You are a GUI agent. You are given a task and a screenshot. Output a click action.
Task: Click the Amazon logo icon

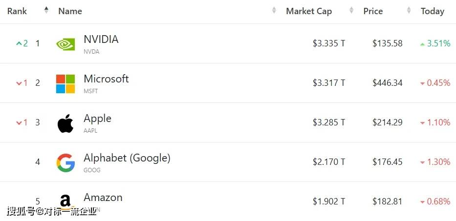tap(65, 202)
